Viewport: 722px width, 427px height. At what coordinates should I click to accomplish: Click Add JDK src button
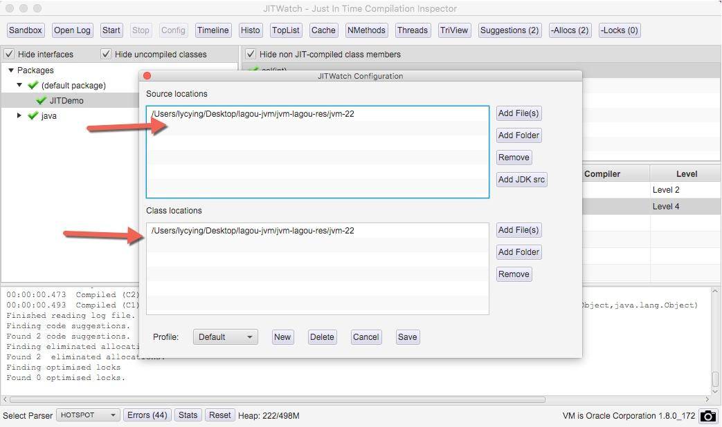(x=521, y=180)
